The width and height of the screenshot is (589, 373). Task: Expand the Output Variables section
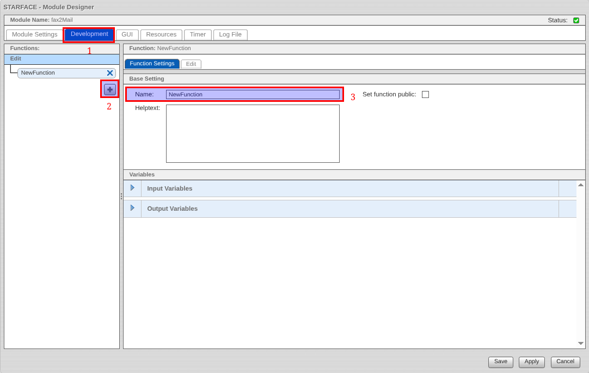[132, 208]
